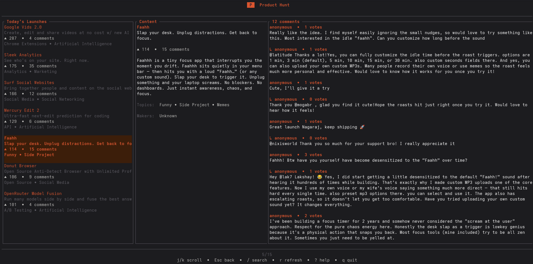Click 'Analytics • Marketing' tags row
This screenshot has width=533, height=264.
30,72
